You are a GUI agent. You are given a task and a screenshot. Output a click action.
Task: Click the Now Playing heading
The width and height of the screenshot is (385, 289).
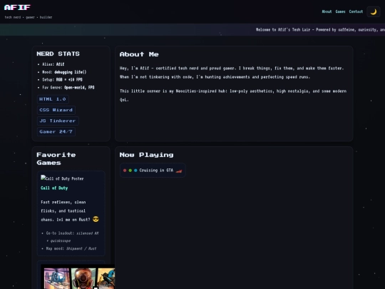pos(147,155)
